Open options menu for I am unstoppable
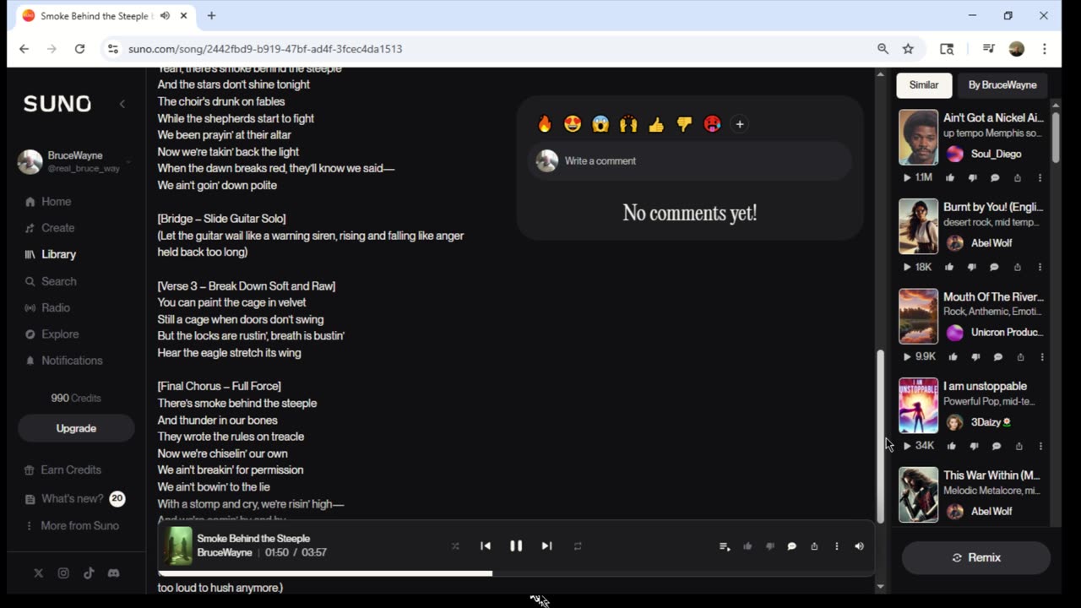1081x608 pixels. (x=1040, y=446)
